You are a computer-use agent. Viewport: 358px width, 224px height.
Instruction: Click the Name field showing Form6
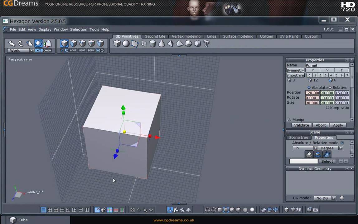[327, 65]
